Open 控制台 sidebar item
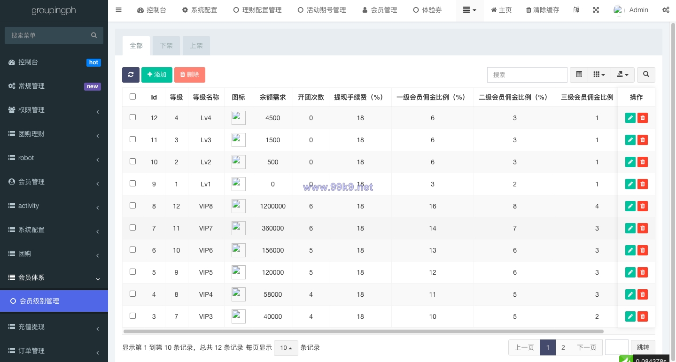This screenshot has width=676, height=362. (x=54, y=62)
